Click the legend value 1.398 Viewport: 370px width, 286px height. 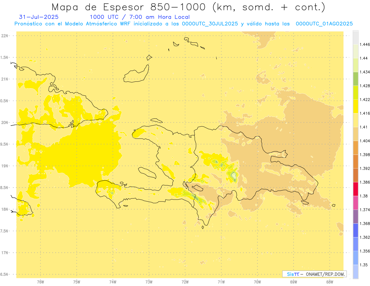coord(365,155)
